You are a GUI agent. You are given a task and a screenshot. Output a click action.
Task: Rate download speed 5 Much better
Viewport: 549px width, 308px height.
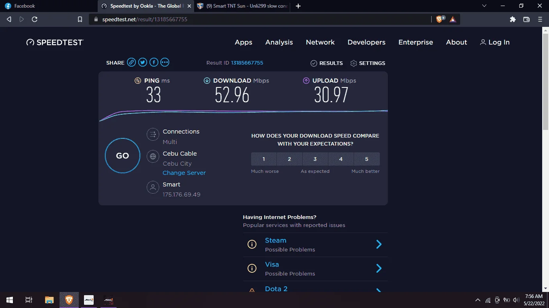367,159
